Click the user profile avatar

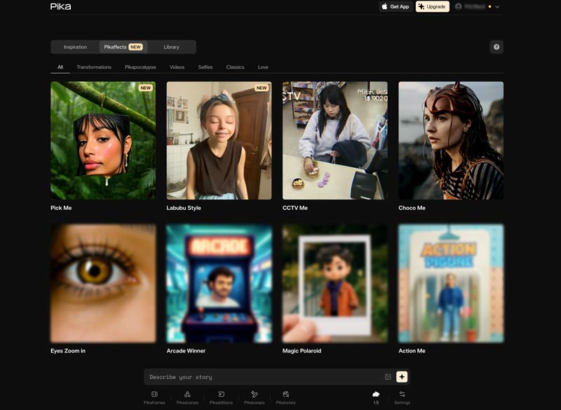point(459,6)
